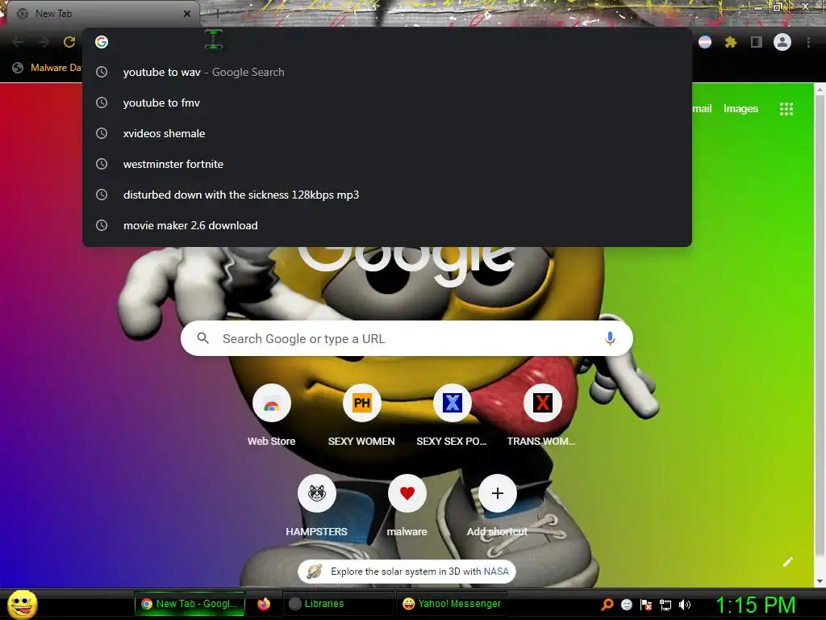Viewport: 826px width, 620px height.
Task: Reload the page with the refresh icon
Action: point(69,42)
